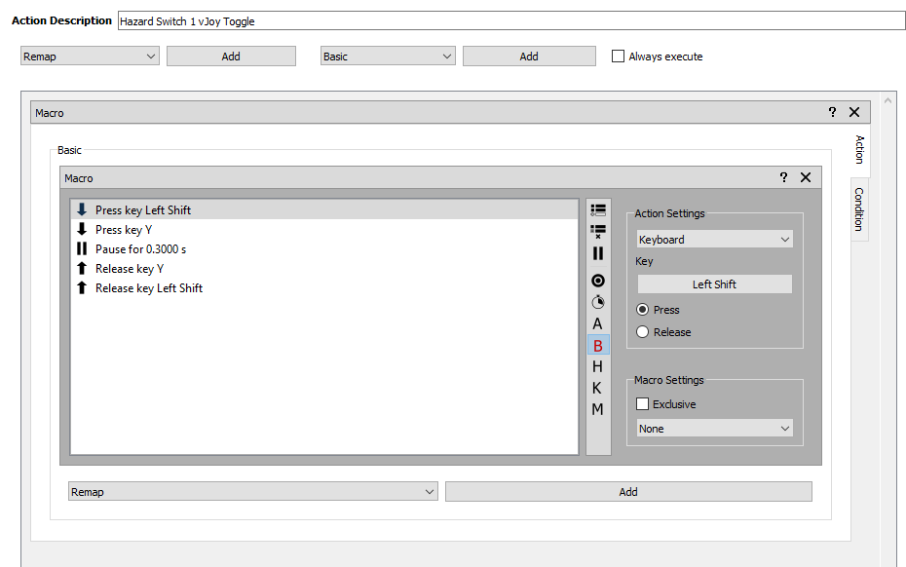The image size is (906, 567).
Task: Click Add button next to top Remap
Action: [x=231, y=57]
